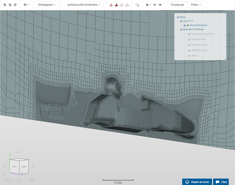
Task: Open the Filter menu
Action: point(196,5)
